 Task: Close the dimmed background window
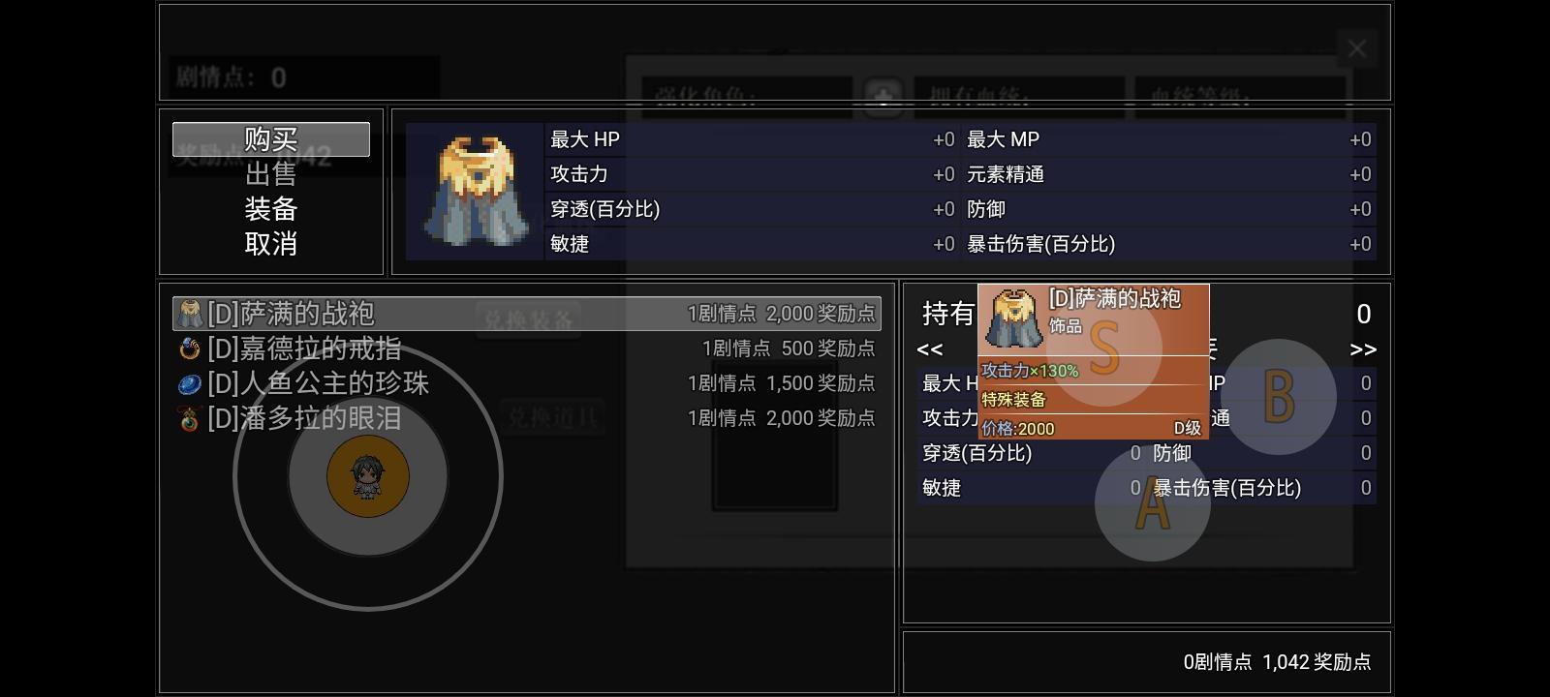click(1357, 48)
